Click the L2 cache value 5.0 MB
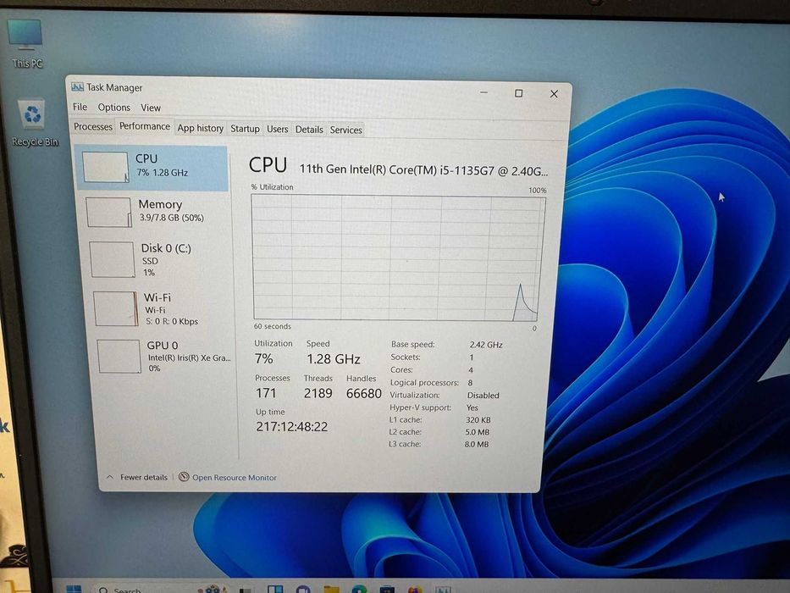This screenshot has width=790, height=593. tap(477, 432)
